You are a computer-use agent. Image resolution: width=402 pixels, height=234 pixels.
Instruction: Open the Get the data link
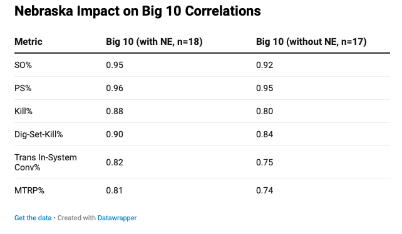coord(33,218)
